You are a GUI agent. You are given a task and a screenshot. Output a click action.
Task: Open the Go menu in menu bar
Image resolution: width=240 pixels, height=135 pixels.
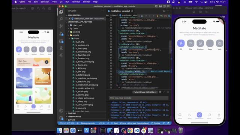tap(61, 1)
